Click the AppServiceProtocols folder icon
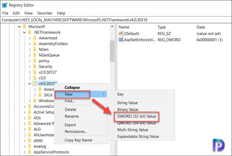 click(30, 152)
